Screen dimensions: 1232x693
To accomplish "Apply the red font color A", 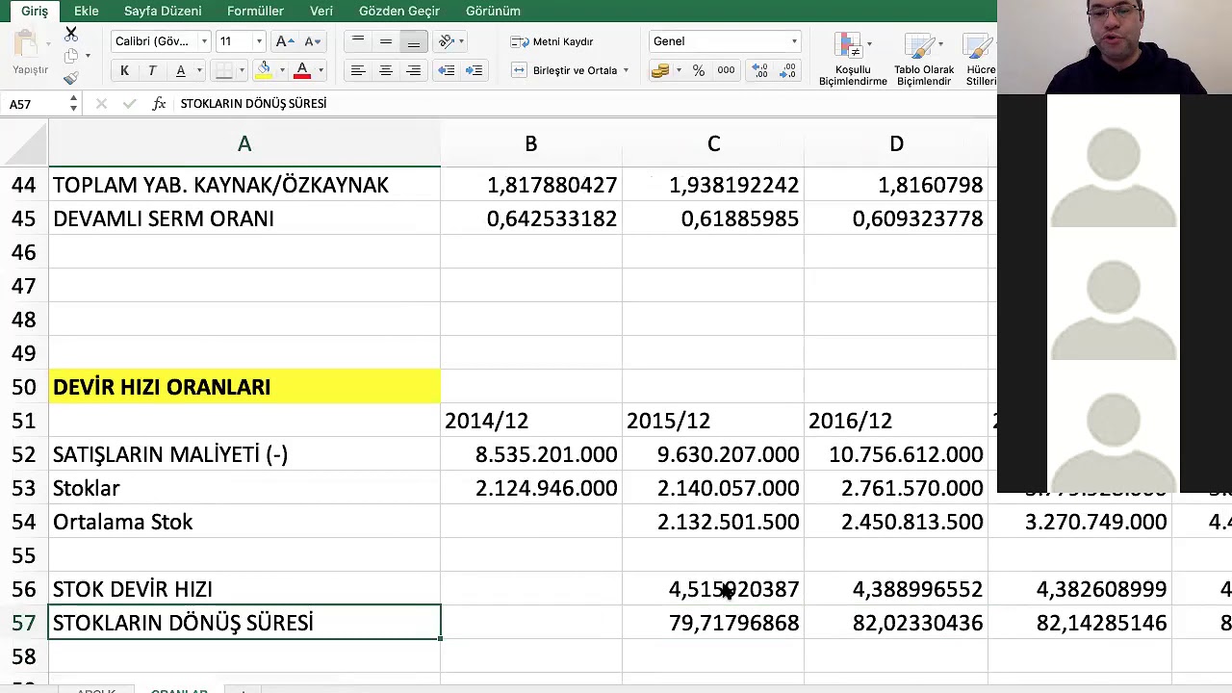I will tap(302, 70).
